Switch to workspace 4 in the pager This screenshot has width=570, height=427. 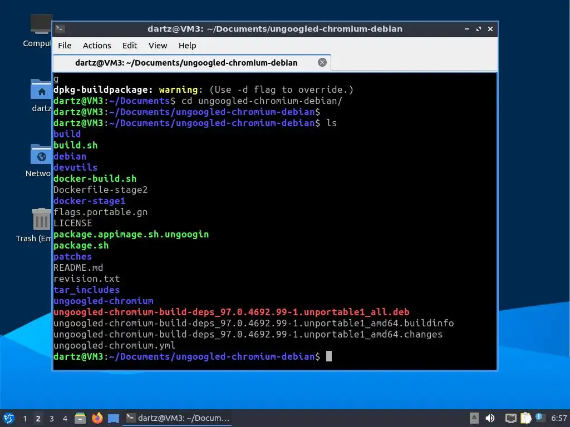65,419
